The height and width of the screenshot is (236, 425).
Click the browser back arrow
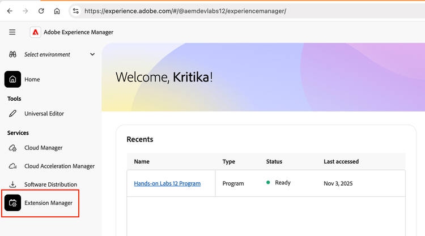[x=10, y=11]
